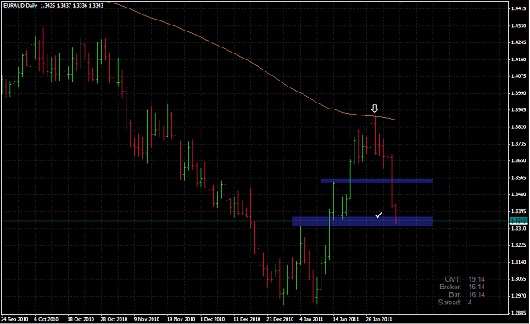530x324 pixels.
Task: Click the 6 Oct 2010 date label
Action: point(47,319)
